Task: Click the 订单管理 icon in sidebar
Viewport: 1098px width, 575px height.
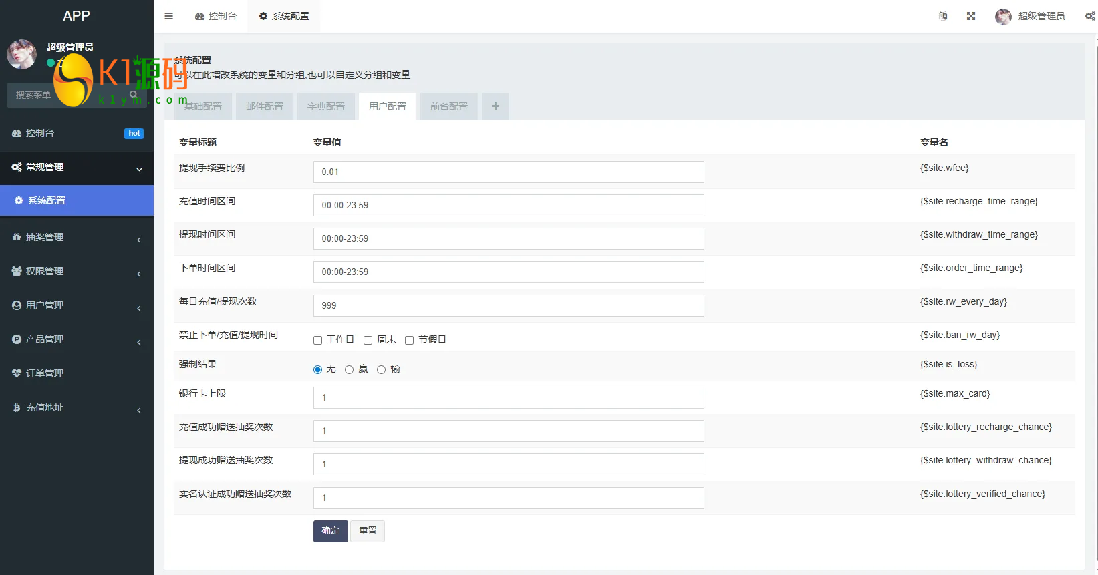Action: [x=17, y=373]
